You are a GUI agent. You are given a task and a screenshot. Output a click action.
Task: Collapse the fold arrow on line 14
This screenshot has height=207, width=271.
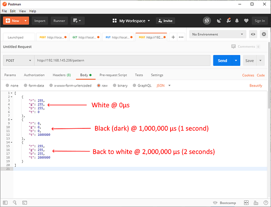(12, 142)
